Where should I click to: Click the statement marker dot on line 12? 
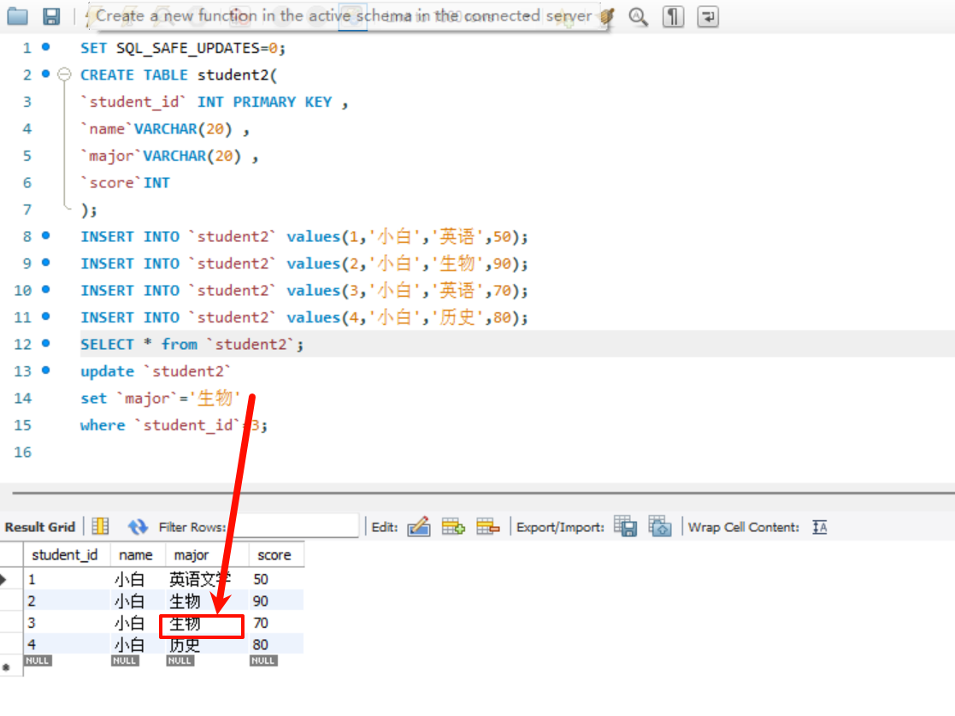pos(45,343)
